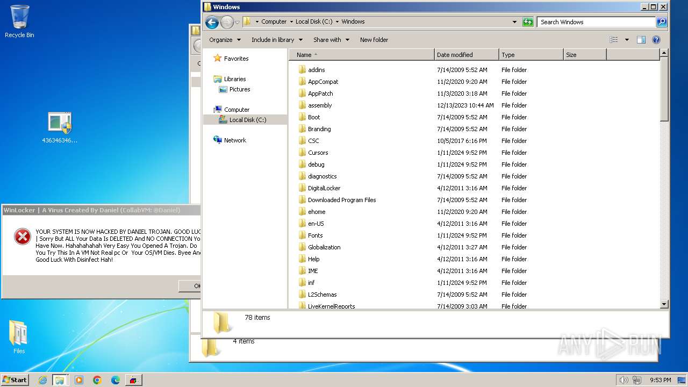Image resolution: width=688 pixels, height=387 pixels.
Task: Open volume speaker tray icon
Action: 623,380
